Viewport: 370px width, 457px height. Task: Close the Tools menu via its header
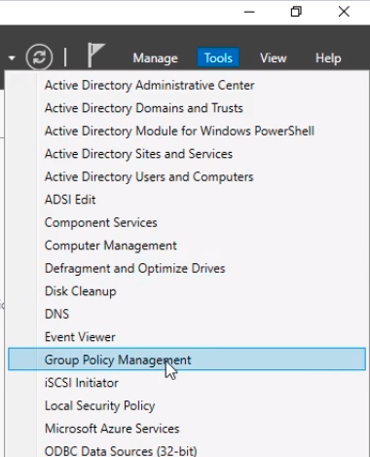click(x=218, y=57)
